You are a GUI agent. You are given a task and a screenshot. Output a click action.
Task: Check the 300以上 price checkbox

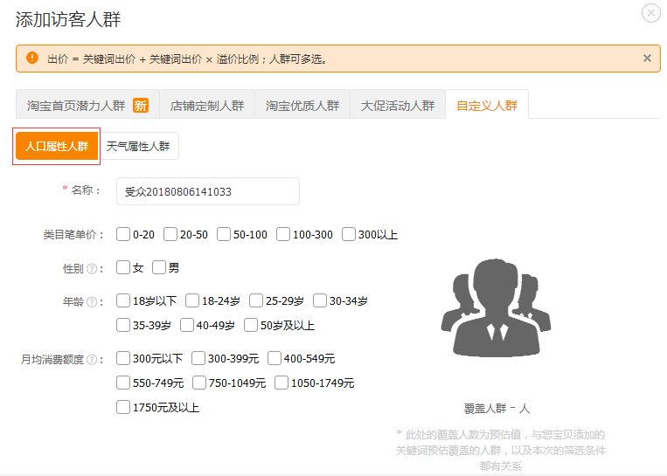pyautogui.click(x=349, y=234)
